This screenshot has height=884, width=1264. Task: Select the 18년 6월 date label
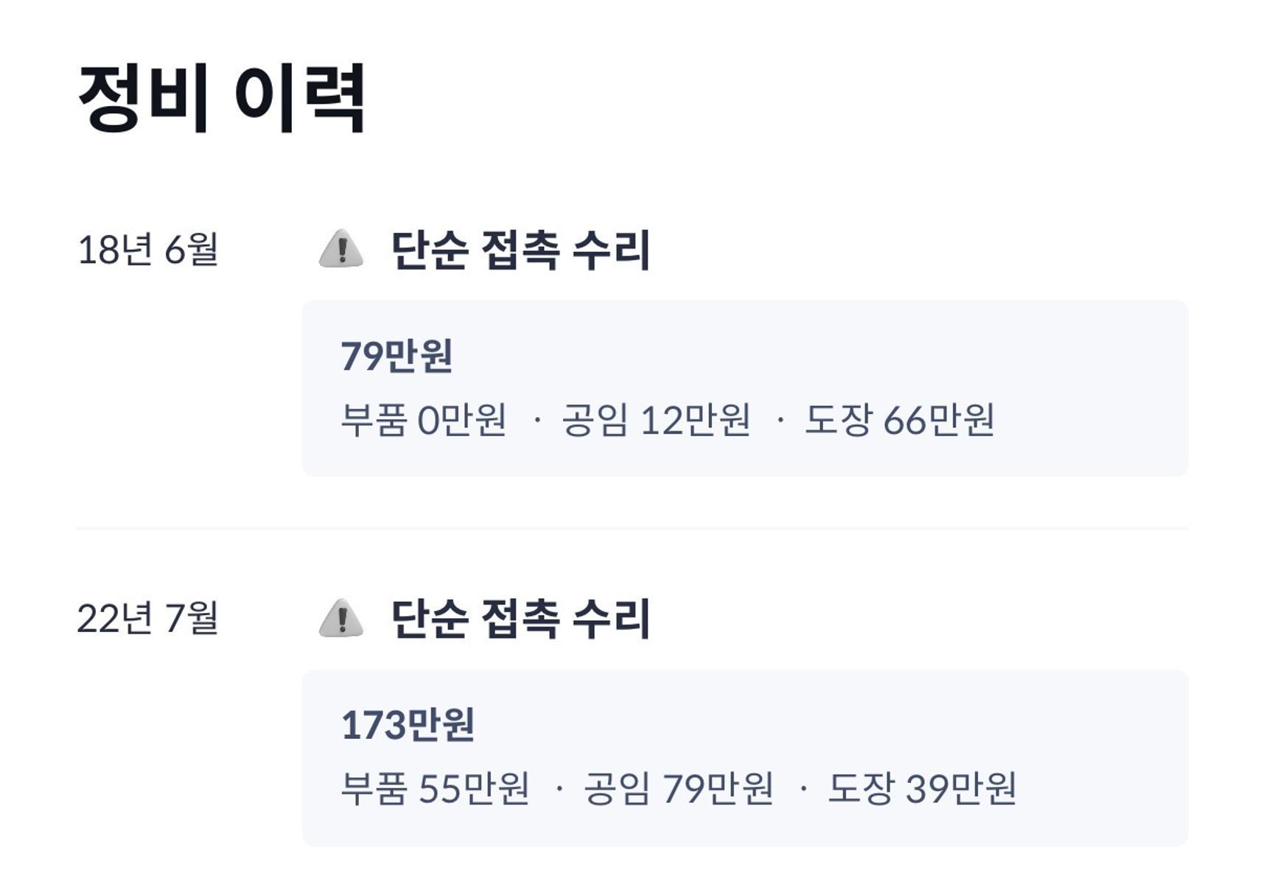[x=147, y=249]
